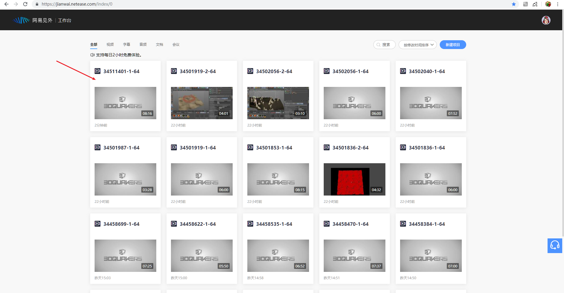Click the site lock icon in address bar

(x=37, y=4)
